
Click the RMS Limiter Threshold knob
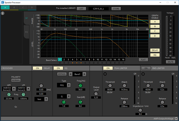click(x=148, y=85)
